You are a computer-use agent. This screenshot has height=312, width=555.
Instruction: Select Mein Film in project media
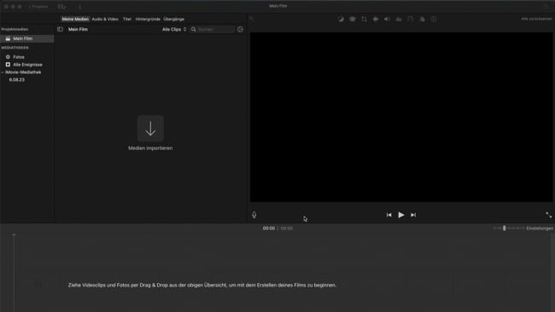coord(27,38)
